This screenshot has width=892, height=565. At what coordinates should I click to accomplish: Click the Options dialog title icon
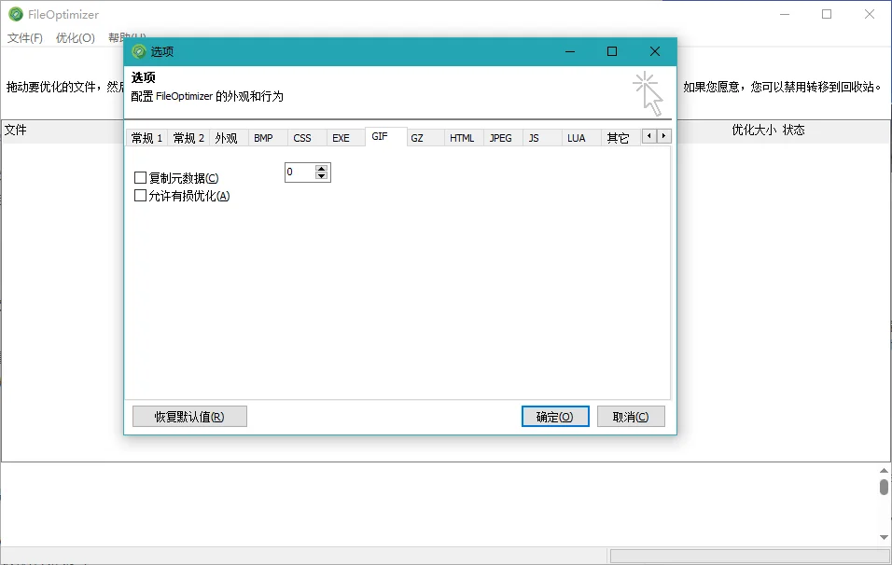pyautogui.click(x=139, y=51)
